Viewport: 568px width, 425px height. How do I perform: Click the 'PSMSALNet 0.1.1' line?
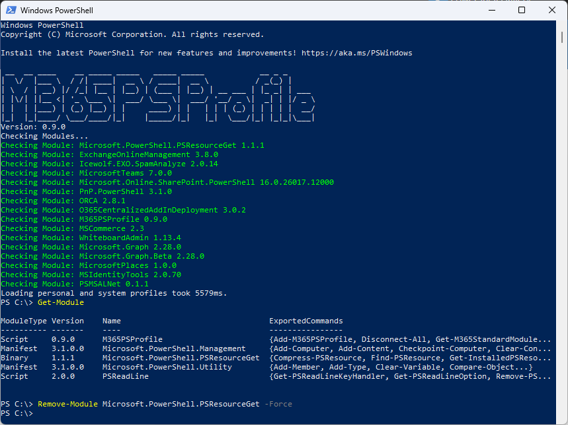click(75, 284)
